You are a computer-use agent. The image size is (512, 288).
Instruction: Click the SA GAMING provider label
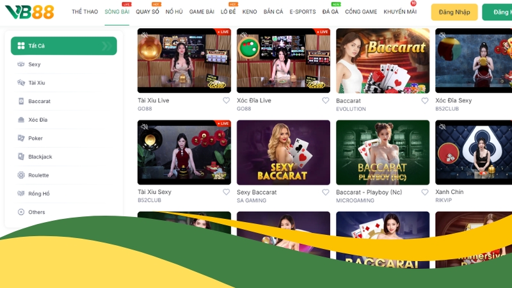pos(252,200)
